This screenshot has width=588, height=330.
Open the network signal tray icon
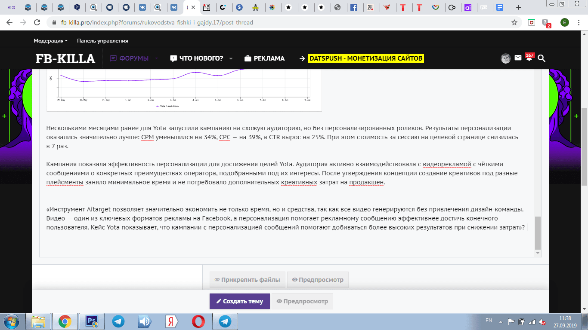pos(532,321)
